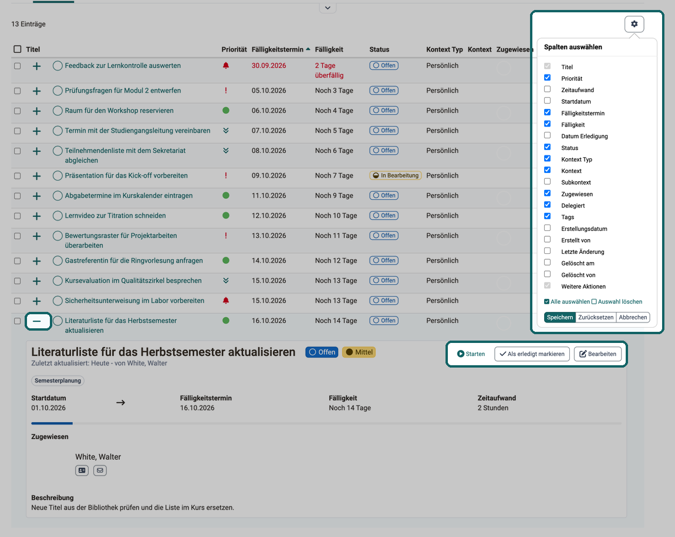
Task: Expand details for Abgabetermine im Kurskalender eintragen
Action: pyautogui.click(x=37, y=196)
